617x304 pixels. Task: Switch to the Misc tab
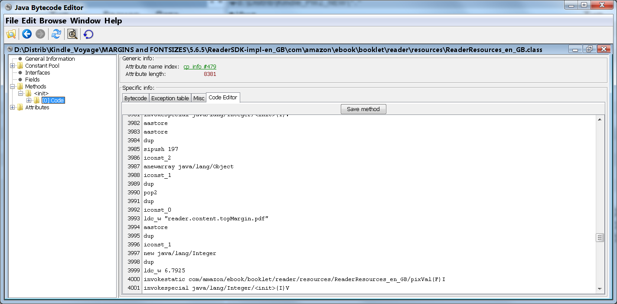click(x=199, y=98)
